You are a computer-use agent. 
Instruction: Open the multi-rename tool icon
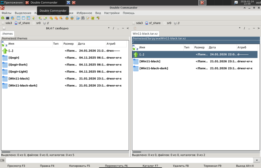click(88, 18)
